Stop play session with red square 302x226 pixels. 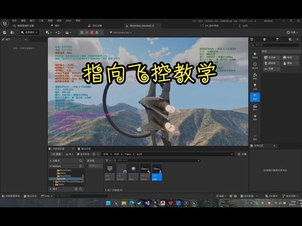point(92,33)
